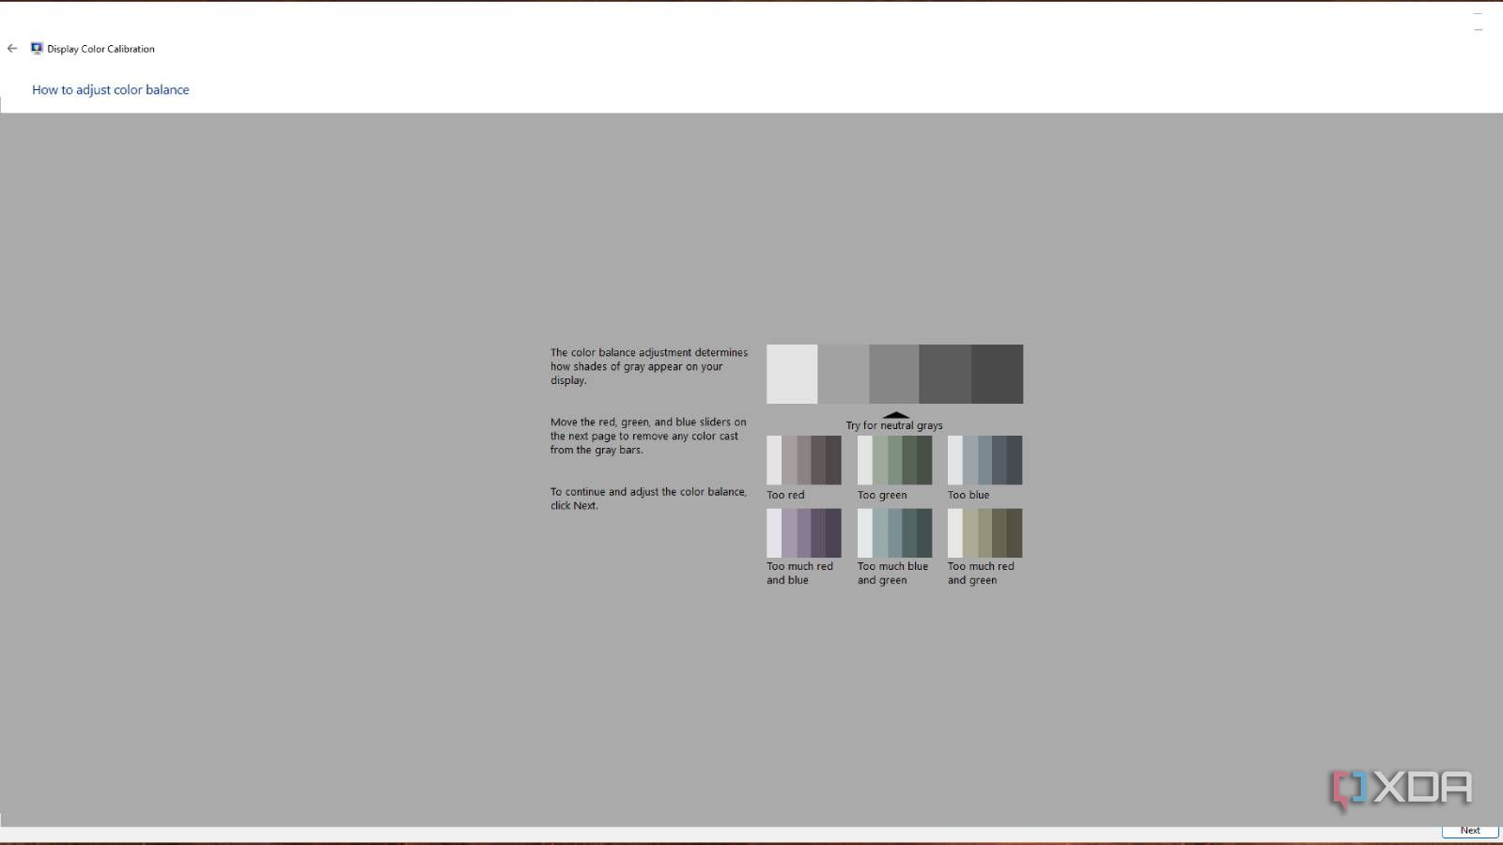Click the neutral grays reference bar image

[x=894, y=374]
